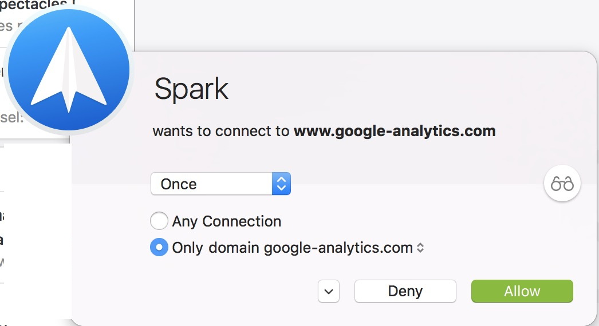The width and height of the screenshot is (599, 326).
Task: Click the Spark title in the alert
Action: (x=191, y=89)
